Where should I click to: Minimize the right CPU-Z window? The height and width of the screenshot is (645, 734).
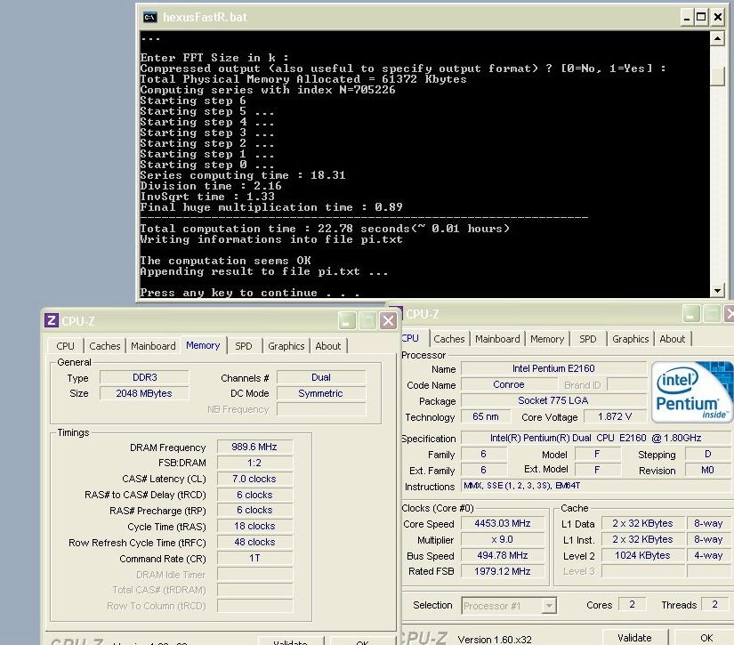tap(691, 314)
